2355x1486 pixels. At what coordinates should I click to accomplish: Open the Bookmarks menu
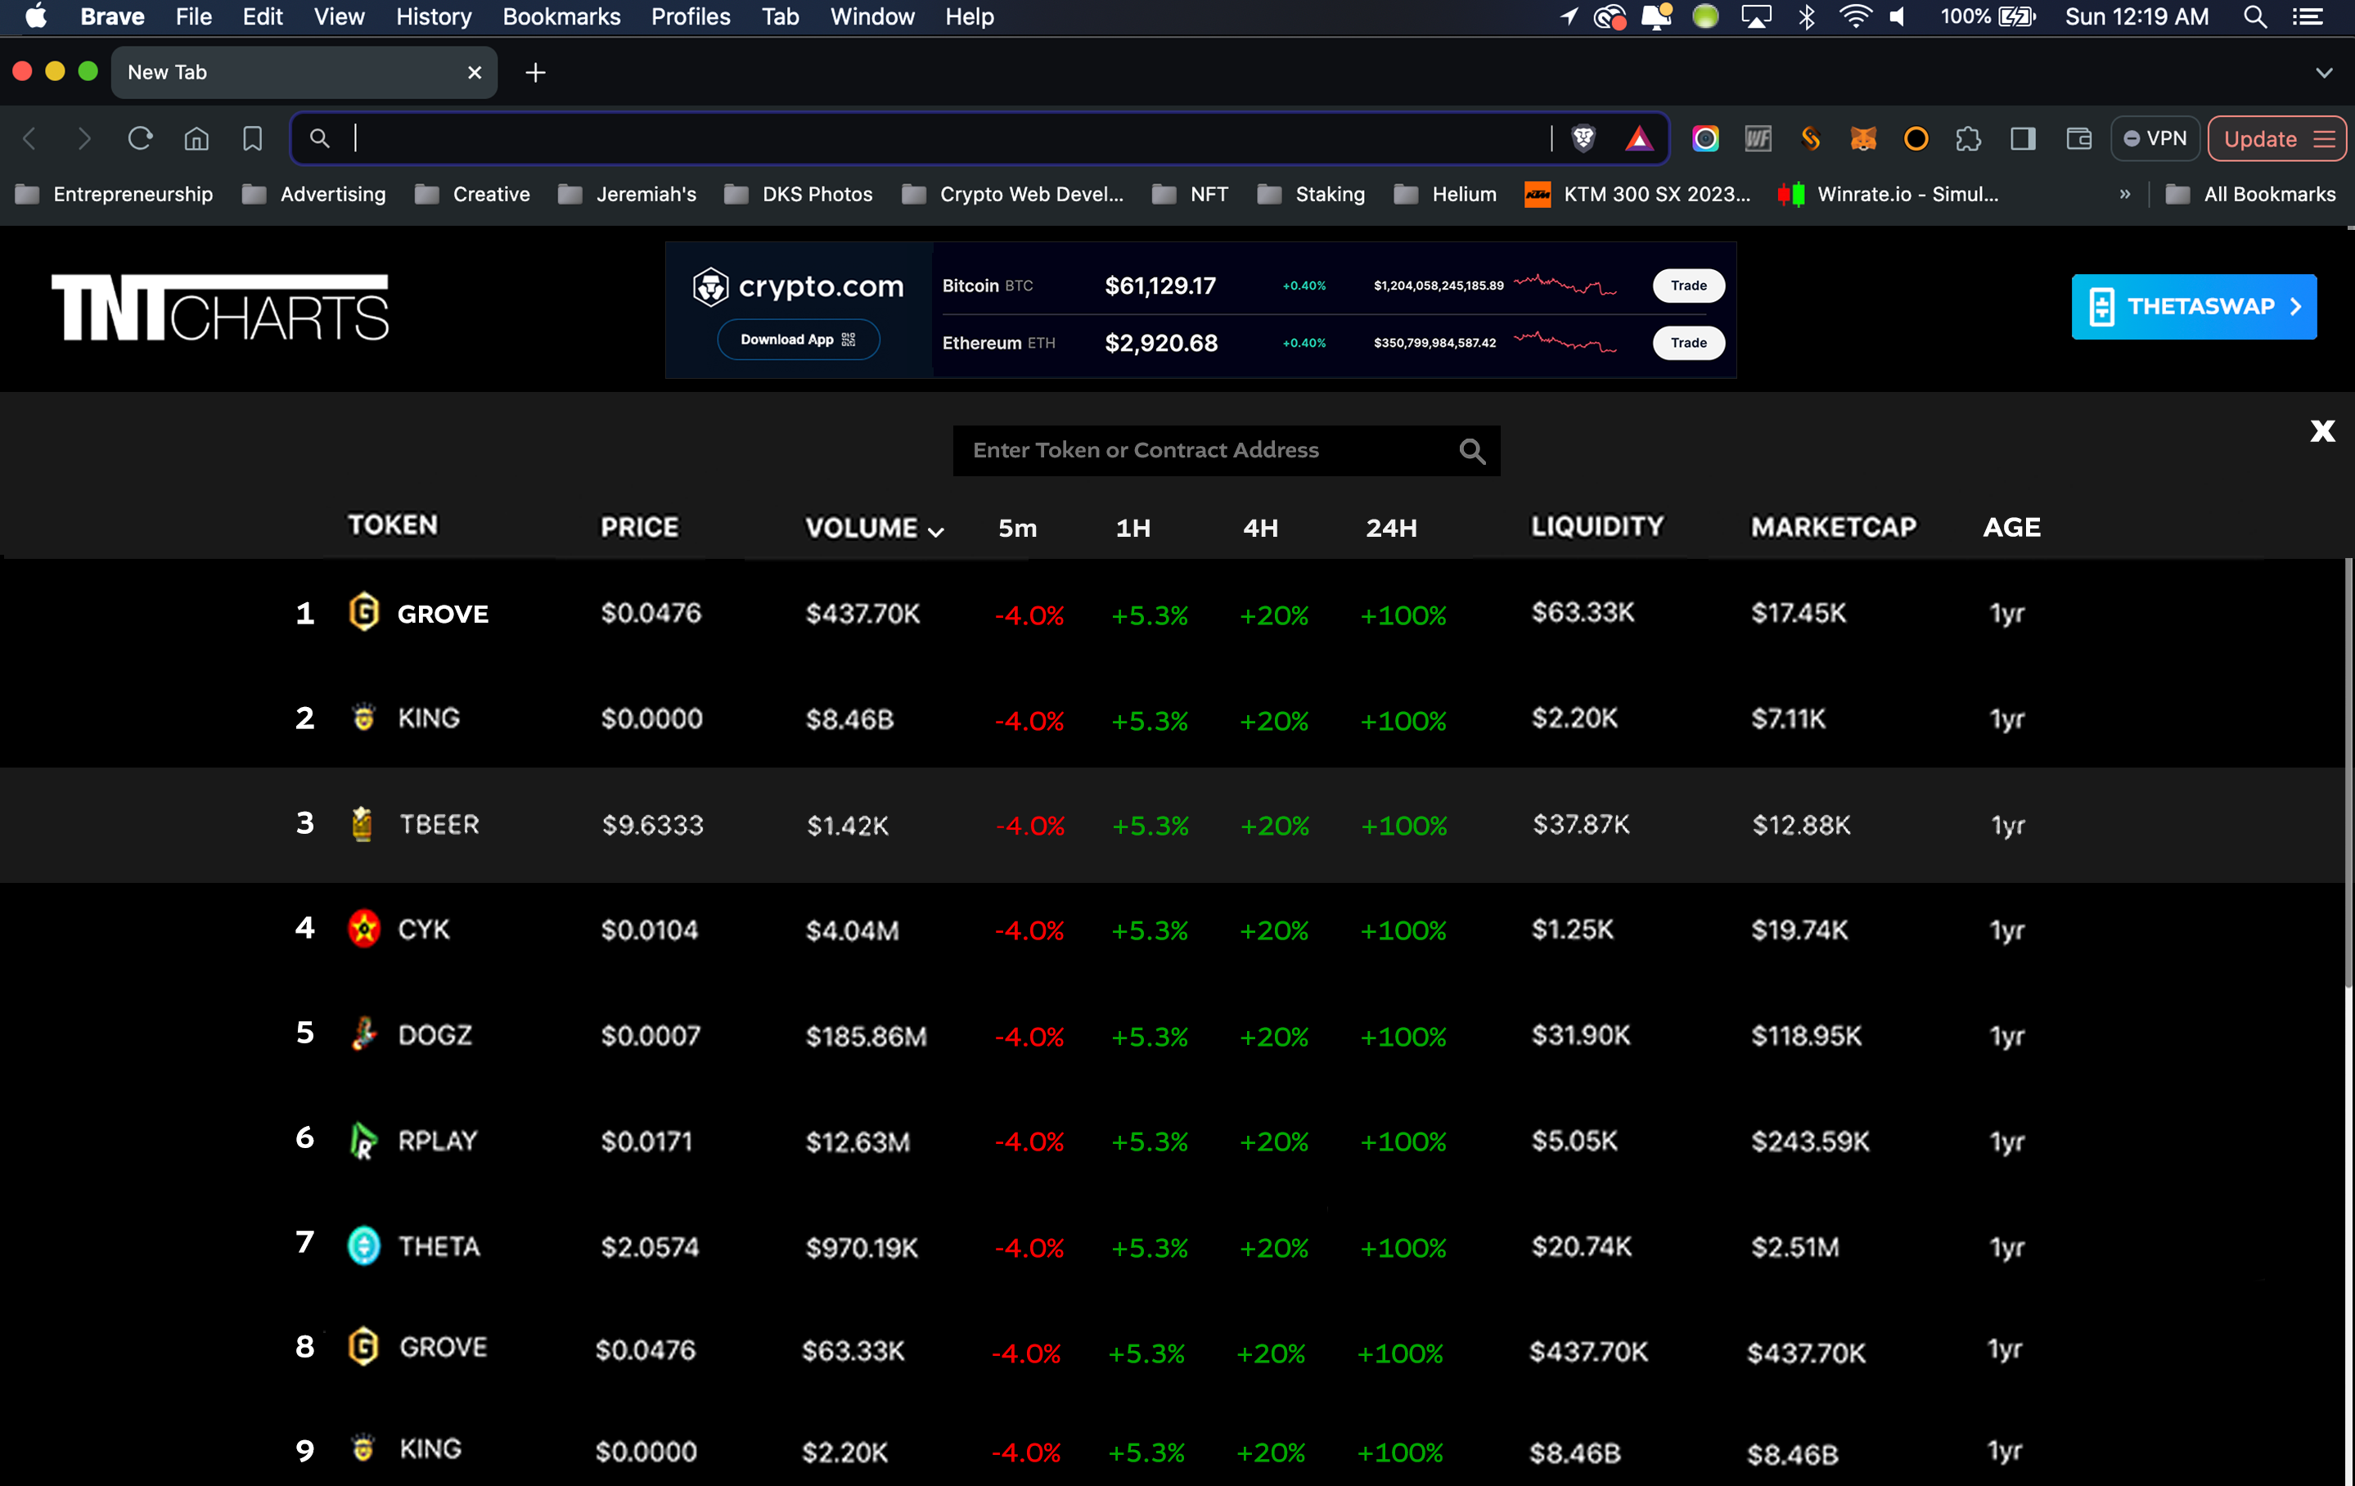pos(561,16)
